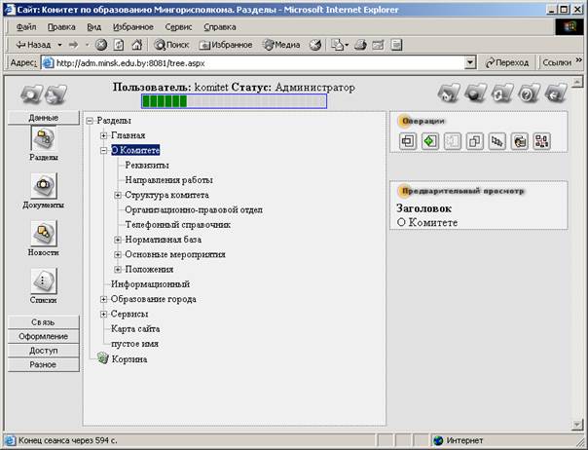Click the page scrollbar up arrow
588x450 pixels.
point(577,81)
